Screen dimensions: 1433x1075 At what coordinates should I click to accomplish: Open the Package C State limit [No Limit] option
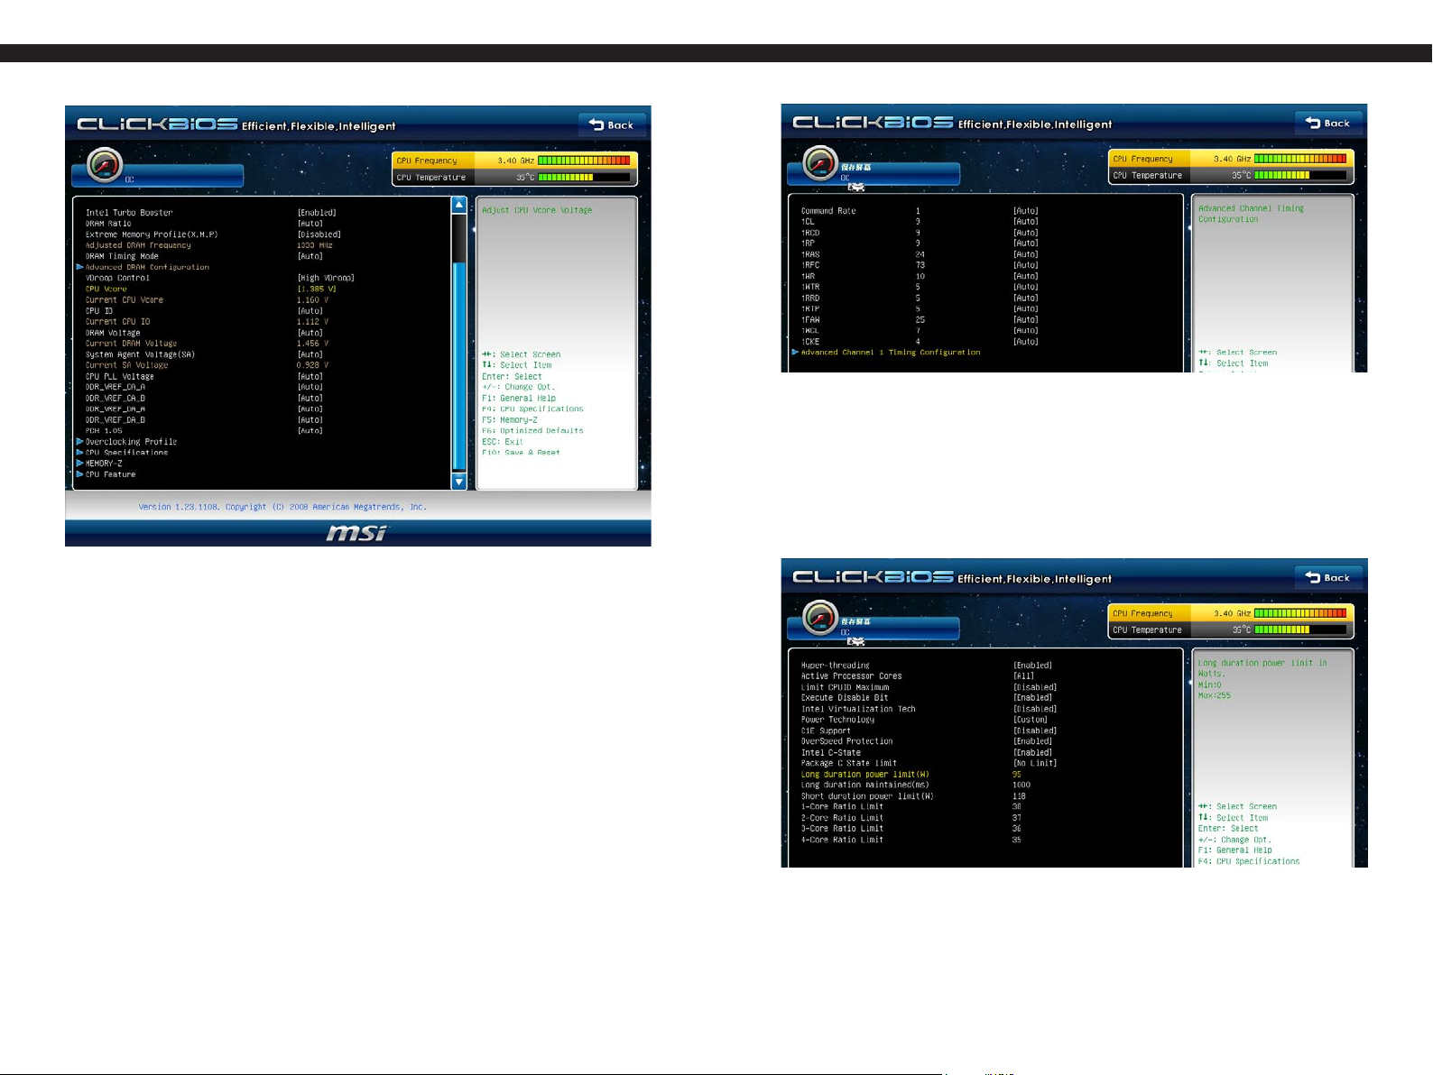tap(1035, 763)
